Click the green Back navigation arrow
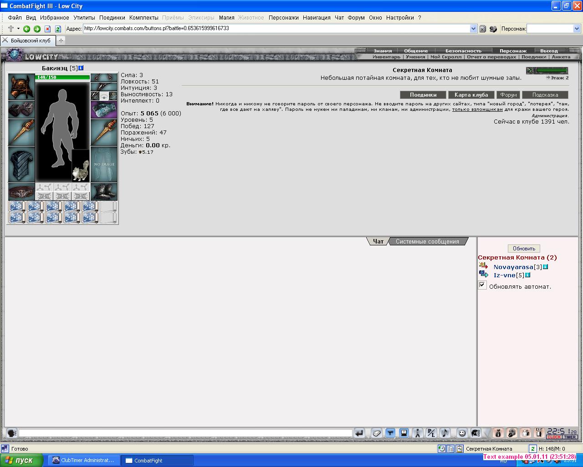This screenshot has width=583, height=467. [x=26, y=29]
